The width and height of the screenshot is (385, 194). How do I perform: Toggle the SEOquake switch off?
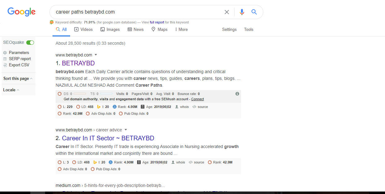click(x=30, y=43)
